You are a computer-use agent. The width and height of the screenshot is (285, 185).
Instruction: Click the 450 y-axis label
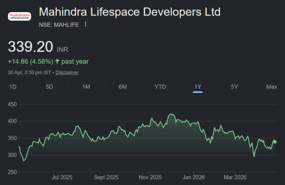tap(12, 104)
